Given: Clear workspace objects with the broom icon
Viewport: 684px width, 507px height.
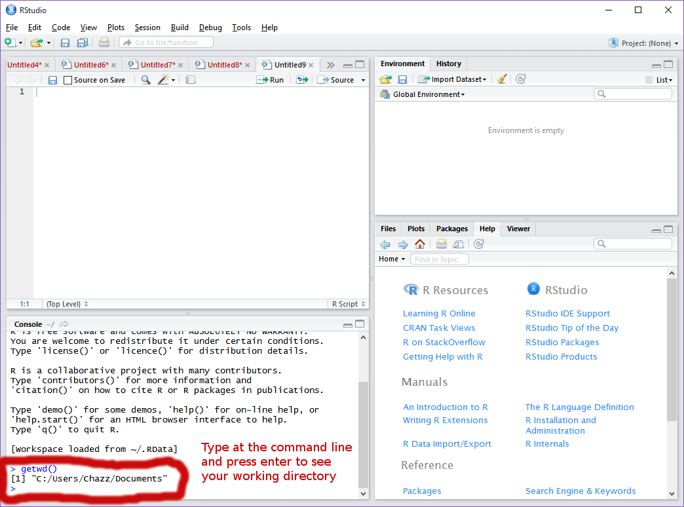Looking at the screenshot, I should (502, 79).
